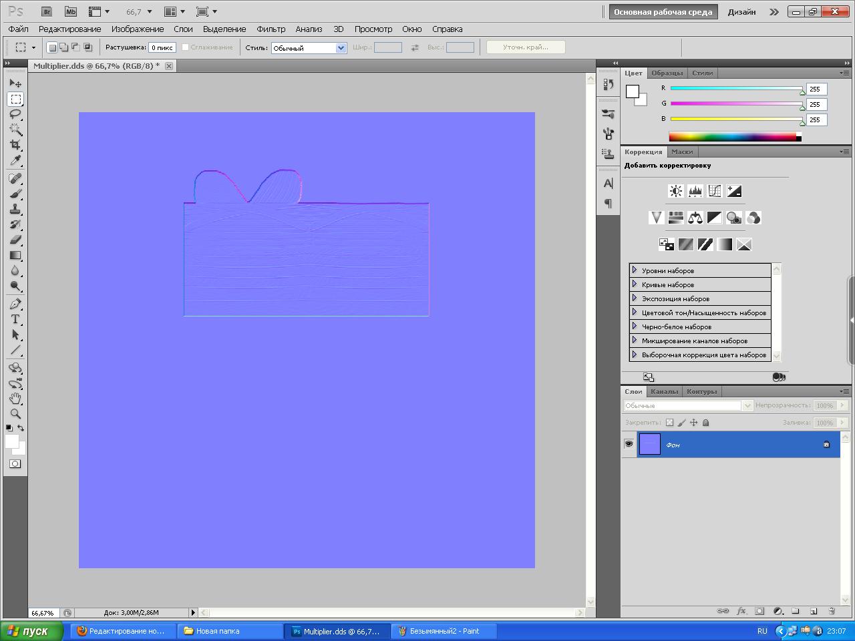Choose the Add to selection mode
The height and width of the screenshot is (641, 855).
64,47
